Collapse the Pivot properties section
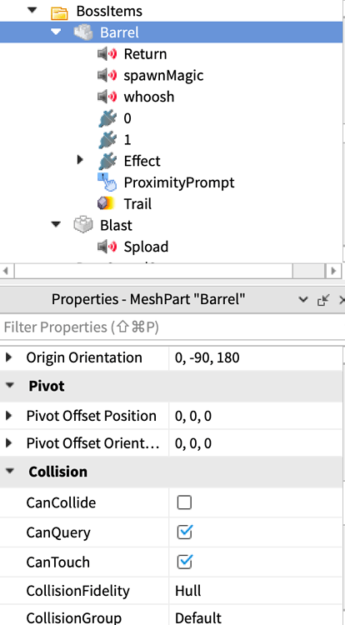This screenshot has width=345, height=625. point(10,386)
